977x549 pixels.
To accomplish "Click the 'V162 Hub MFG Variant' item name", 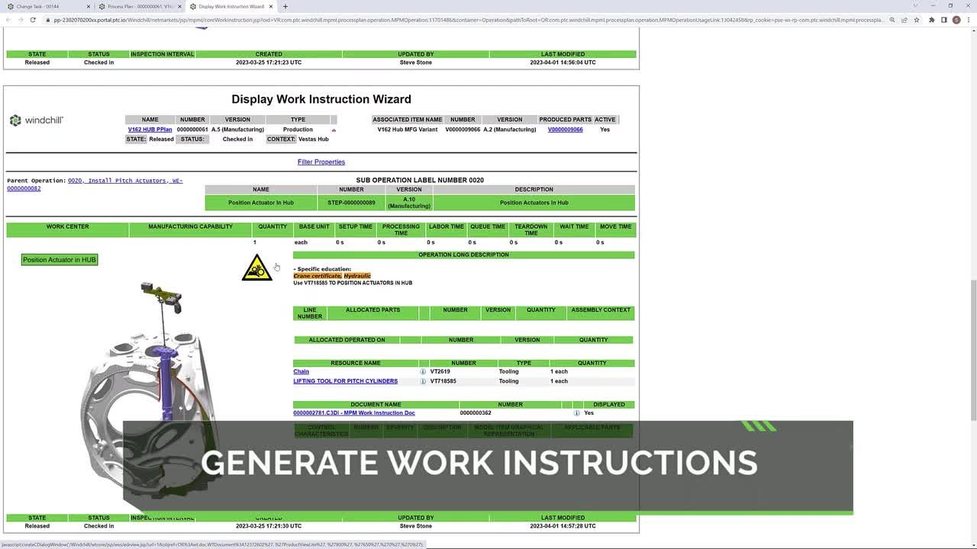I will pyautogui.click(x=408, y=130).
